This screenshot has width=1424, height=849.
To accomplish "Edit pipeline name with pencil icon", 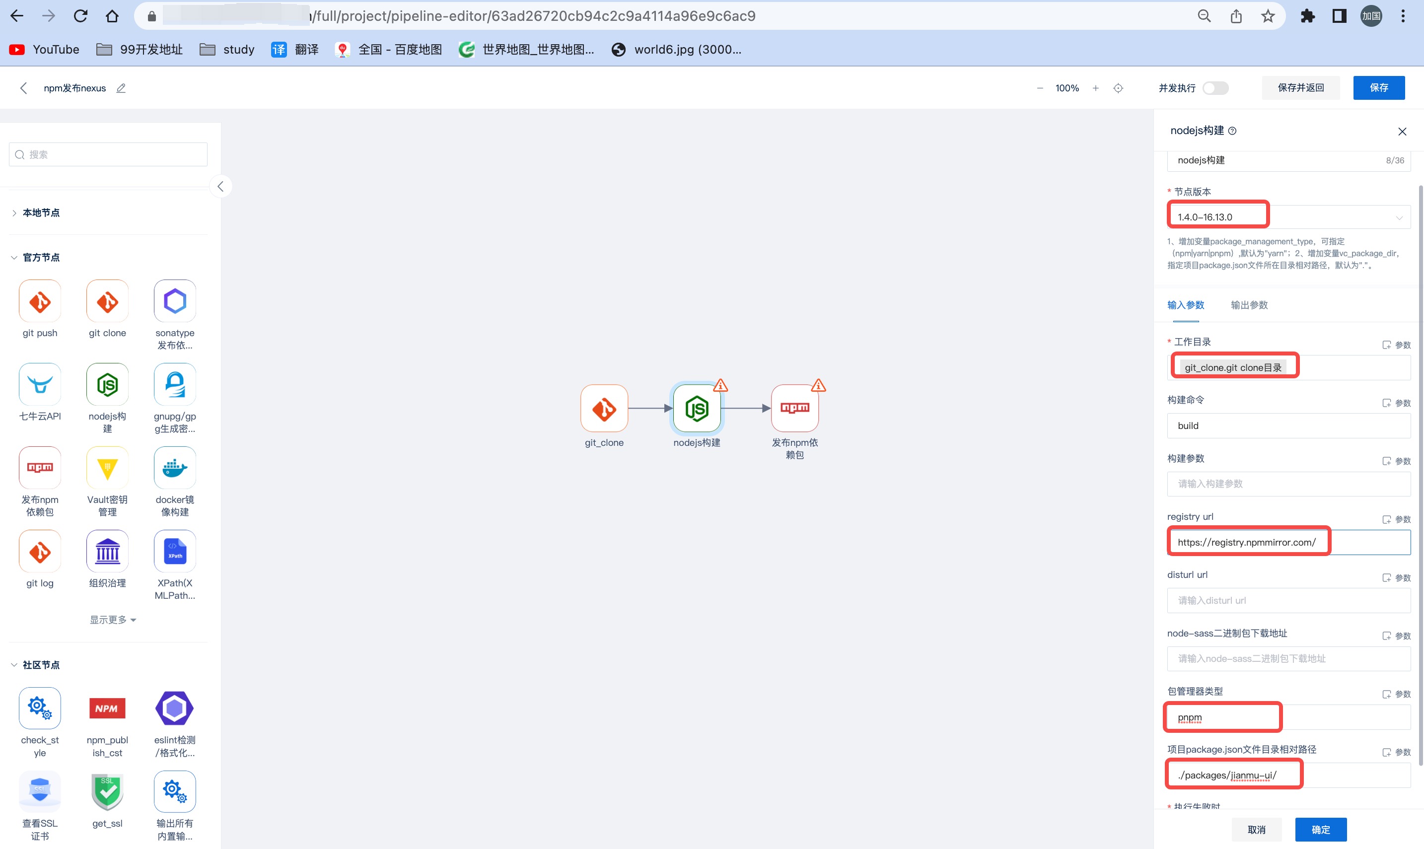I will pyautogui.click(x=121, y=88).
